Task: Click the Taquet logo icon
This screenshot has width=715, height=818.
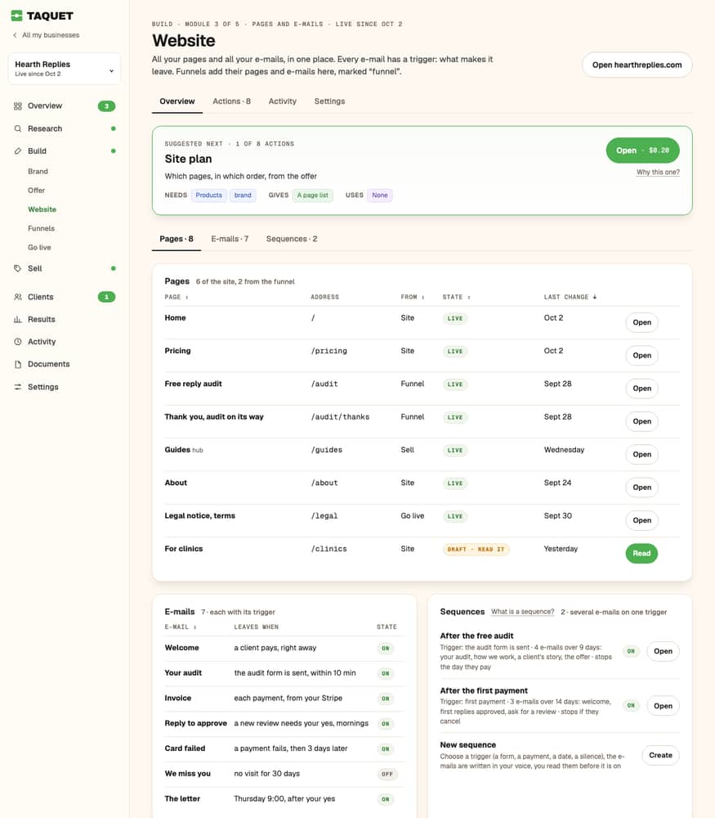Action: pyautogui.click(x=16, y=16)
